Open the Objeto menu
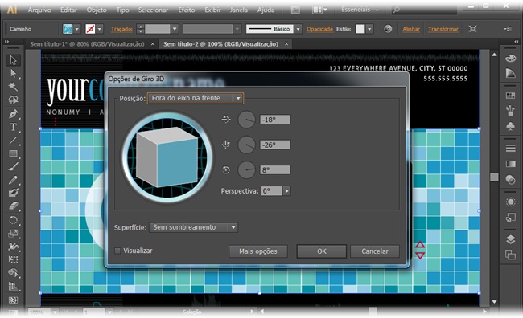This screenshot has width=523, height=318. 97,10
